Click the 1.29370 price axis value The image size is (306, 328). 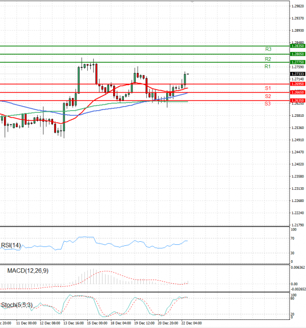pyautogui.click(x=298, y=18)
